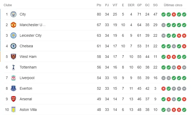Screen dimensions: 193x115
Task: Click the Chelsea club crest
Action: pyautogui.click(x=13, y=46)
